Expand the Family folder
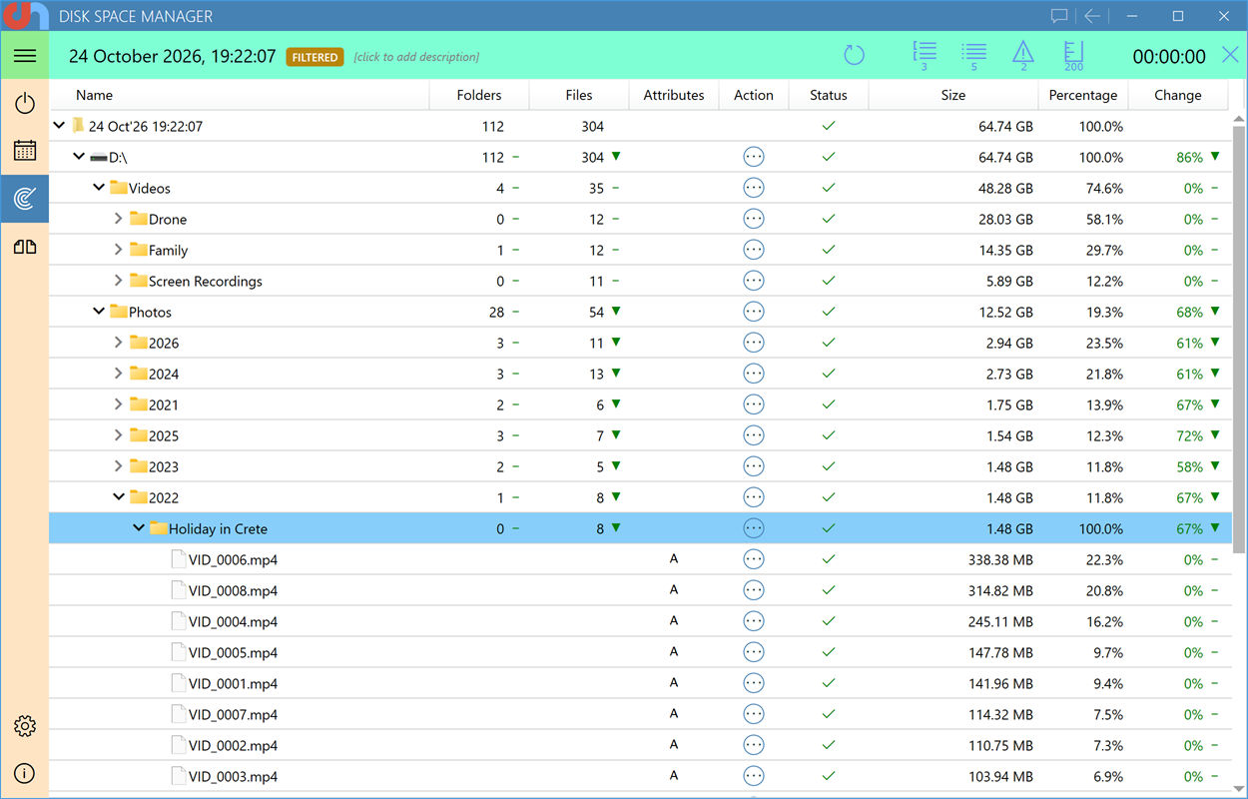1248x799 pixels. [119, 250]
